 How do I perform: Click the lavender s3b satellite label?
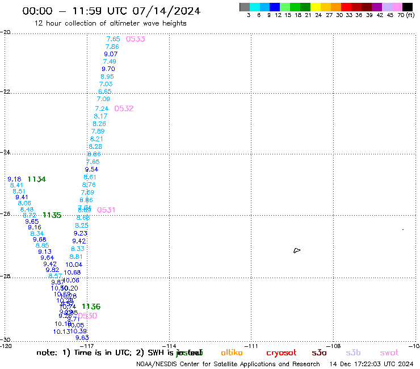(353, 353)
